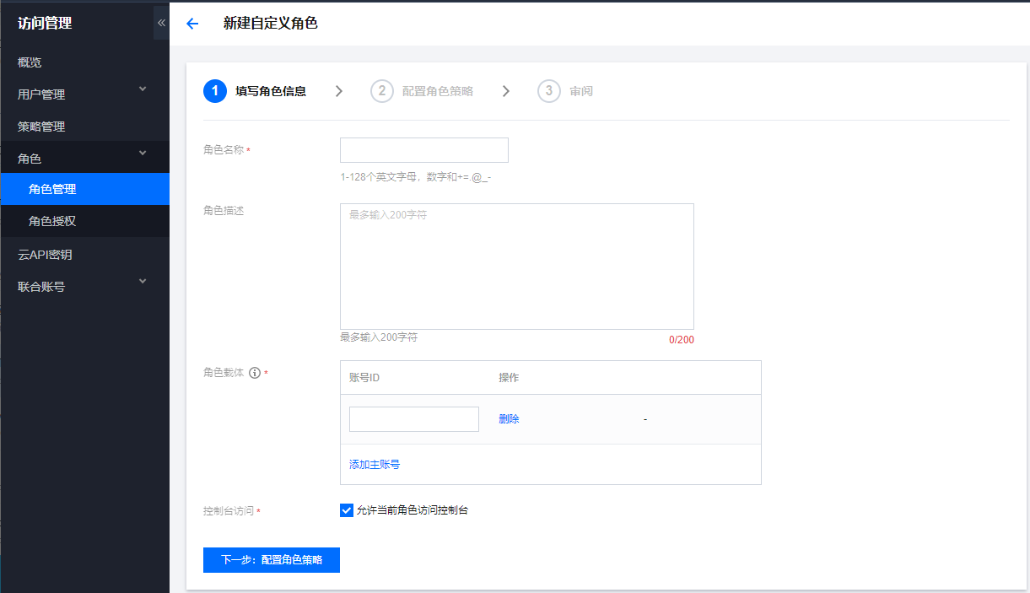Click the 删除 link in account row
Viewport: 1030px width, 593px height.
coord(509,419)
